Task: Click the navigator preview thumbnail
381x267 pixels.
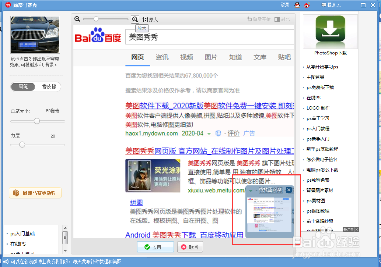Action: coord(269,215)
